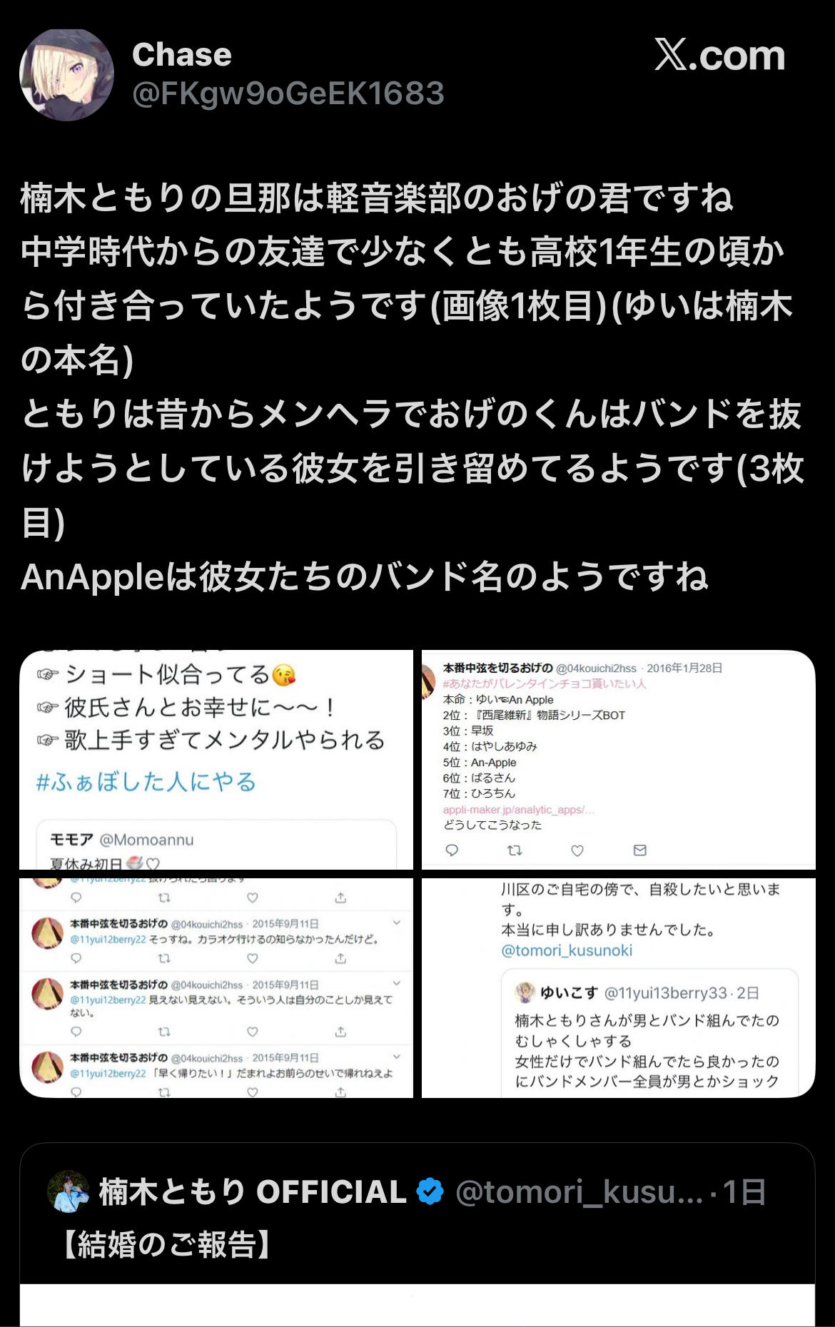Tap the 楠木ともり OFFICIAL avatar

click(x=68, y=1191)
